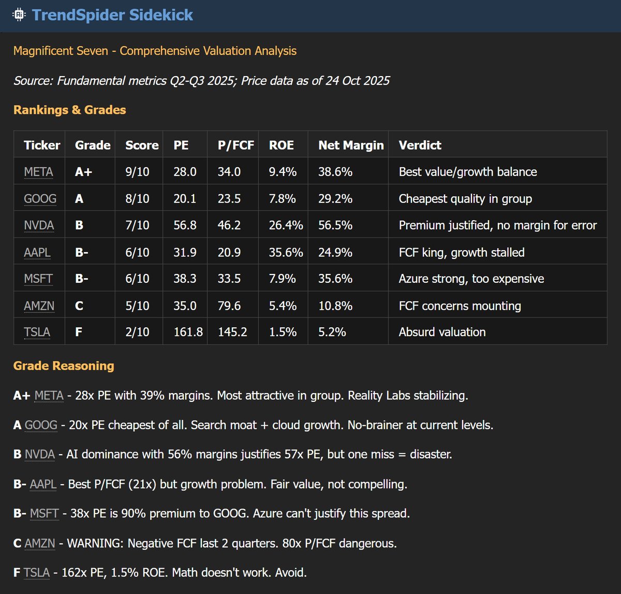Click TSLA's 1.5% ROE value
Viewport: 621px width, 594px height.
coord(283,332)
